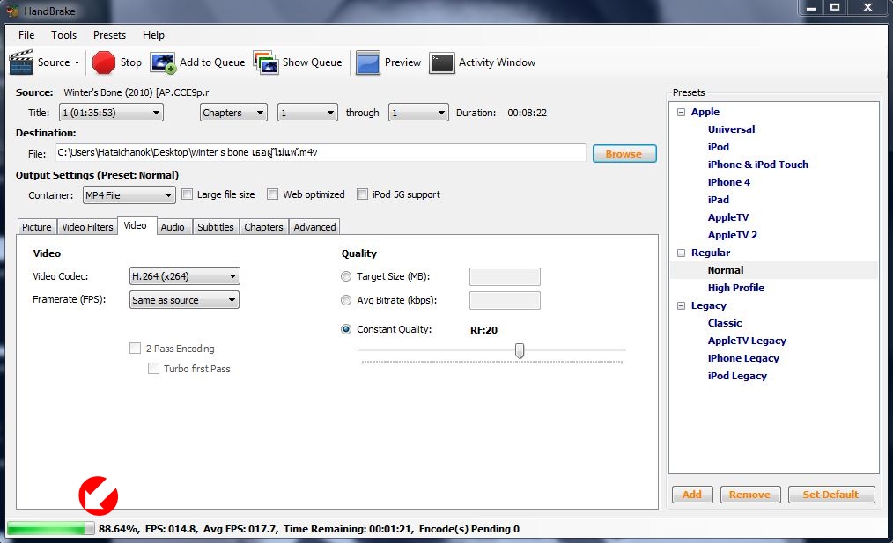893x543 pixels.
Task: Enable the iPod 5G support checkbox
Action: pos(362,194)
